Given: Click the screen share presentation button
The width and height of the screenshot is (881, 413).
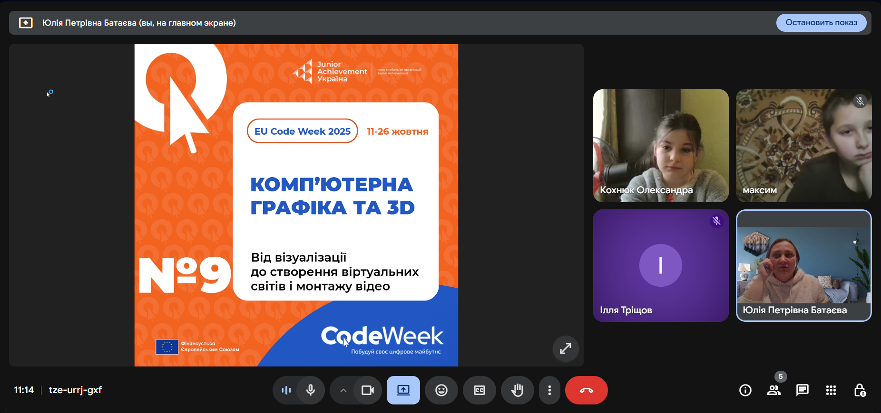Looking at the screenshot, I should pos(403,390).
